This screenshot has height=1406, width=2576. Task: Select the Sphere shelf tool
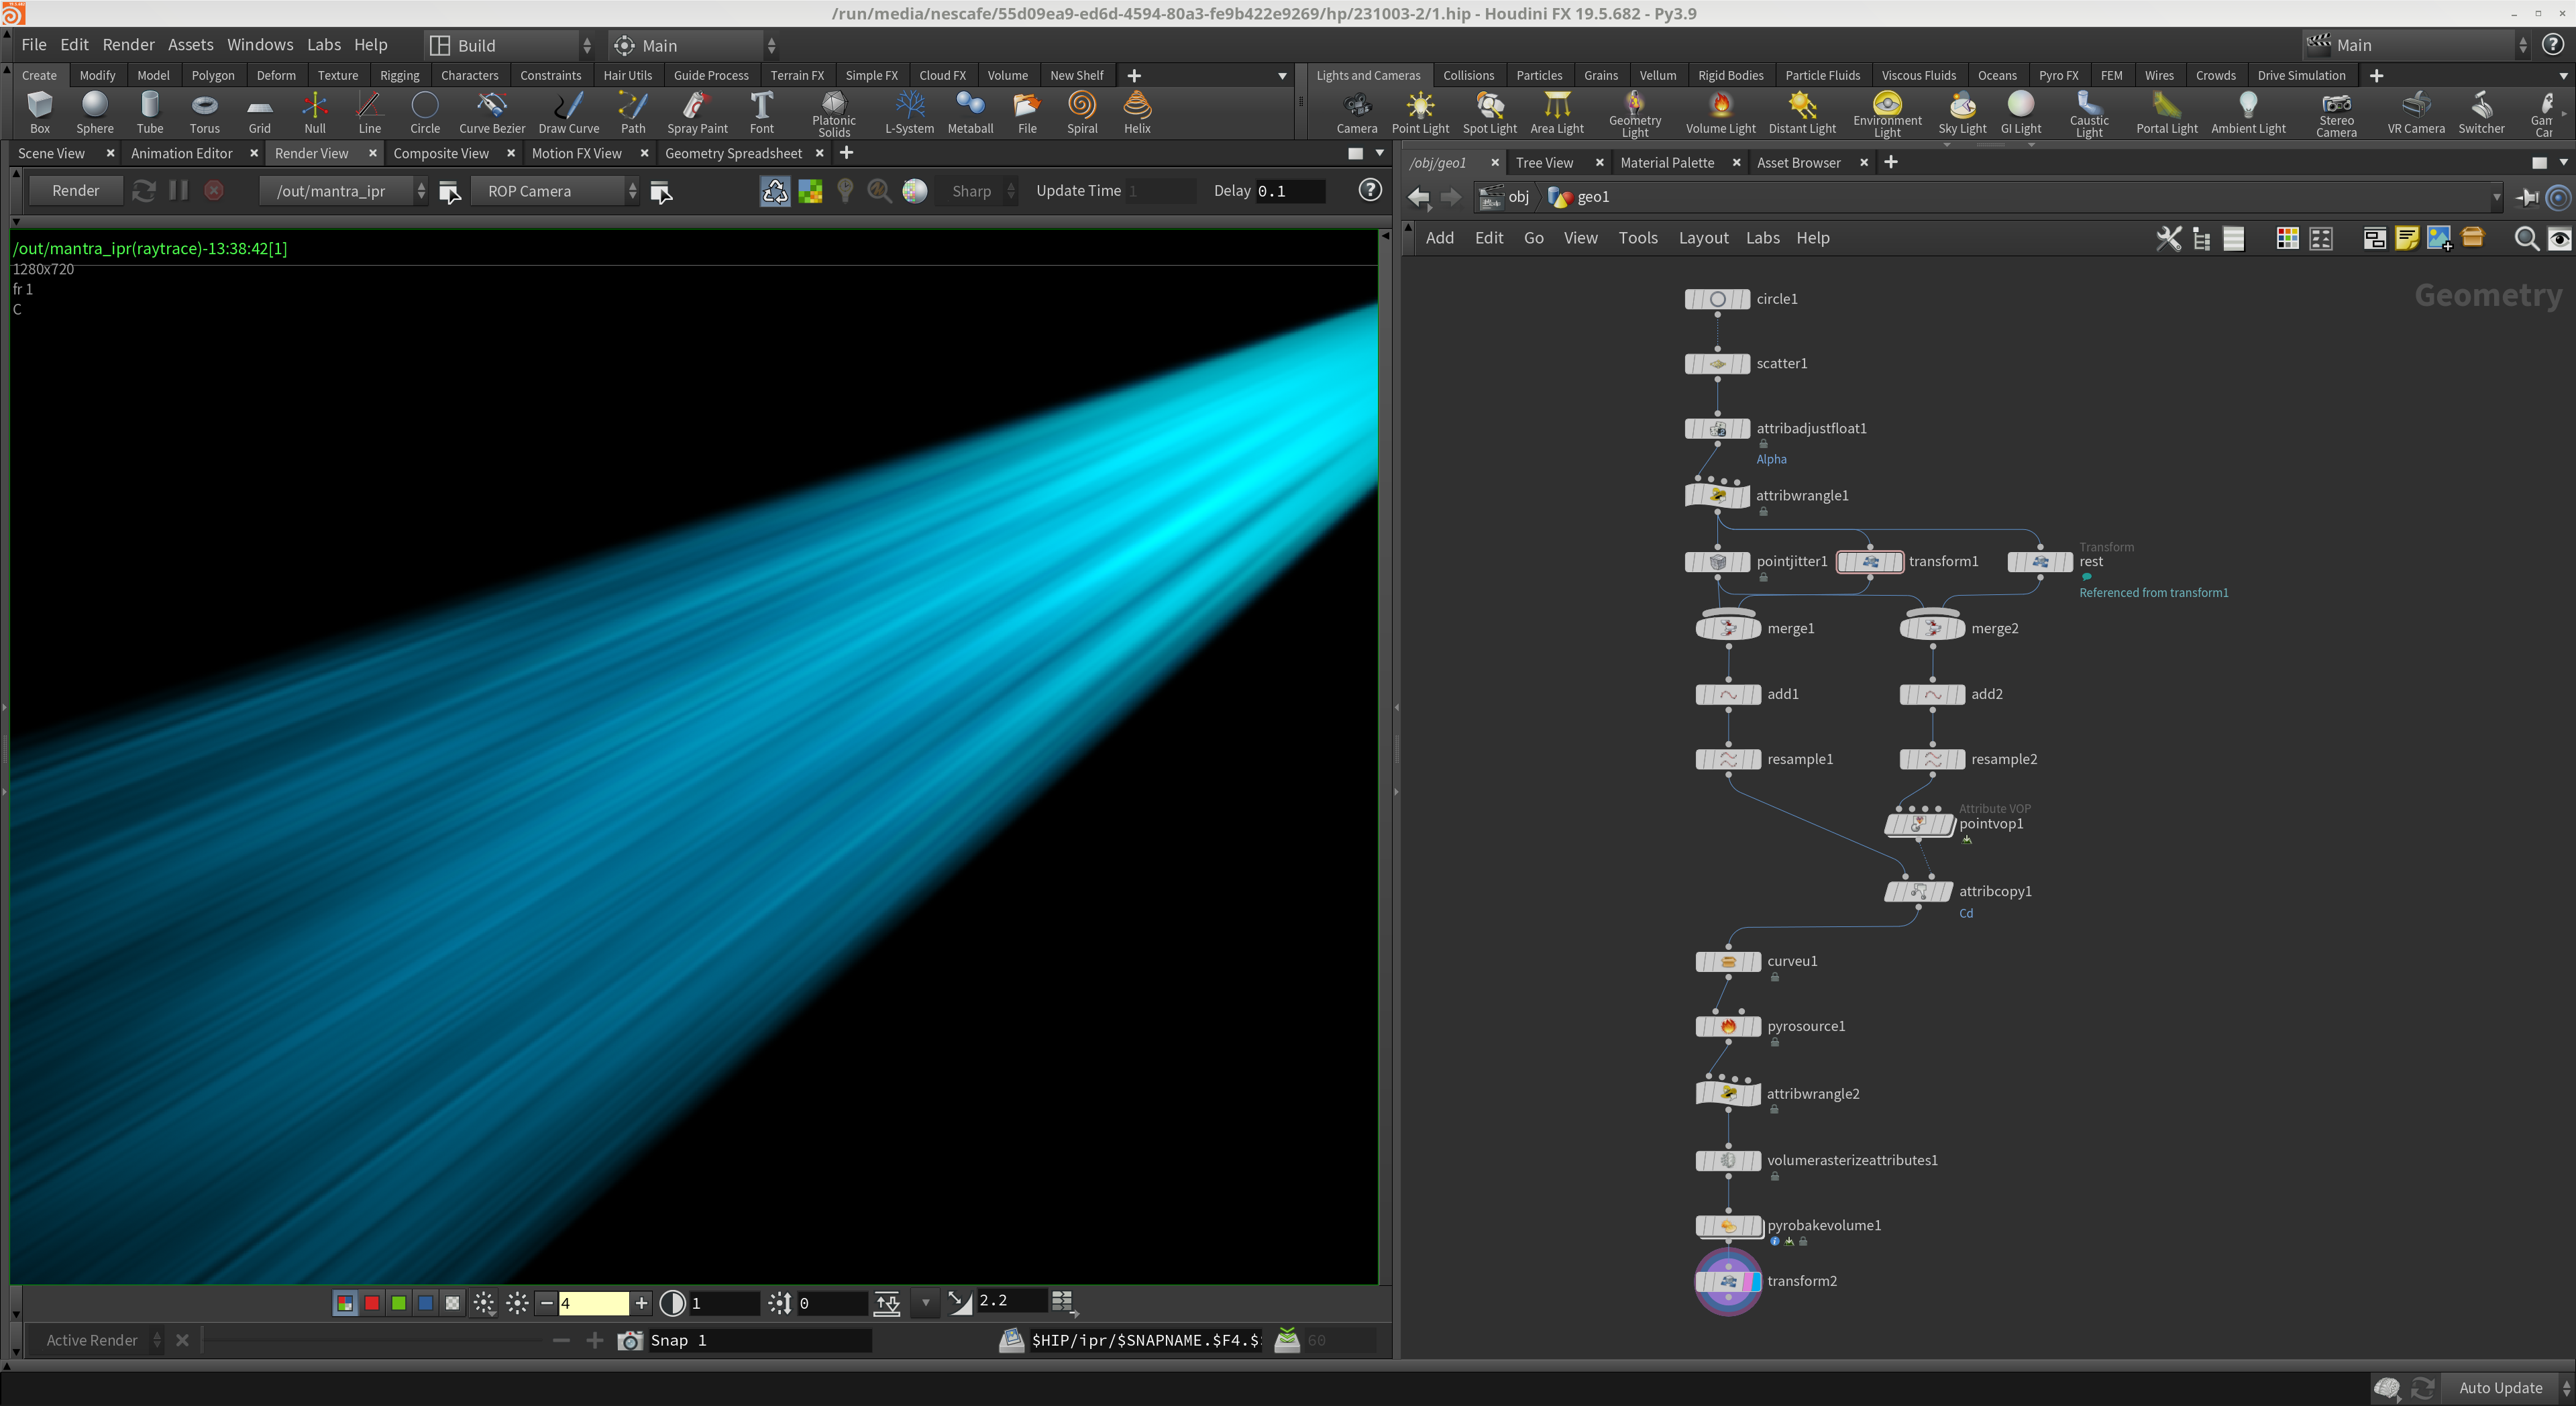point(95,112)
